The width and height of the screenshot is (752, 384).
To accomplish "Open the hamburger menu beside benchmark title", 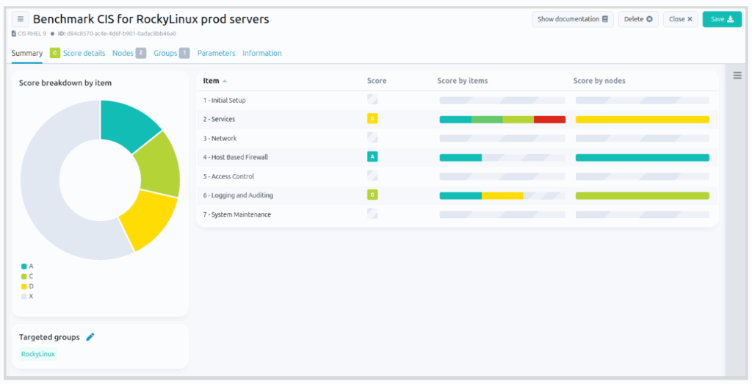I will [20, 19].
